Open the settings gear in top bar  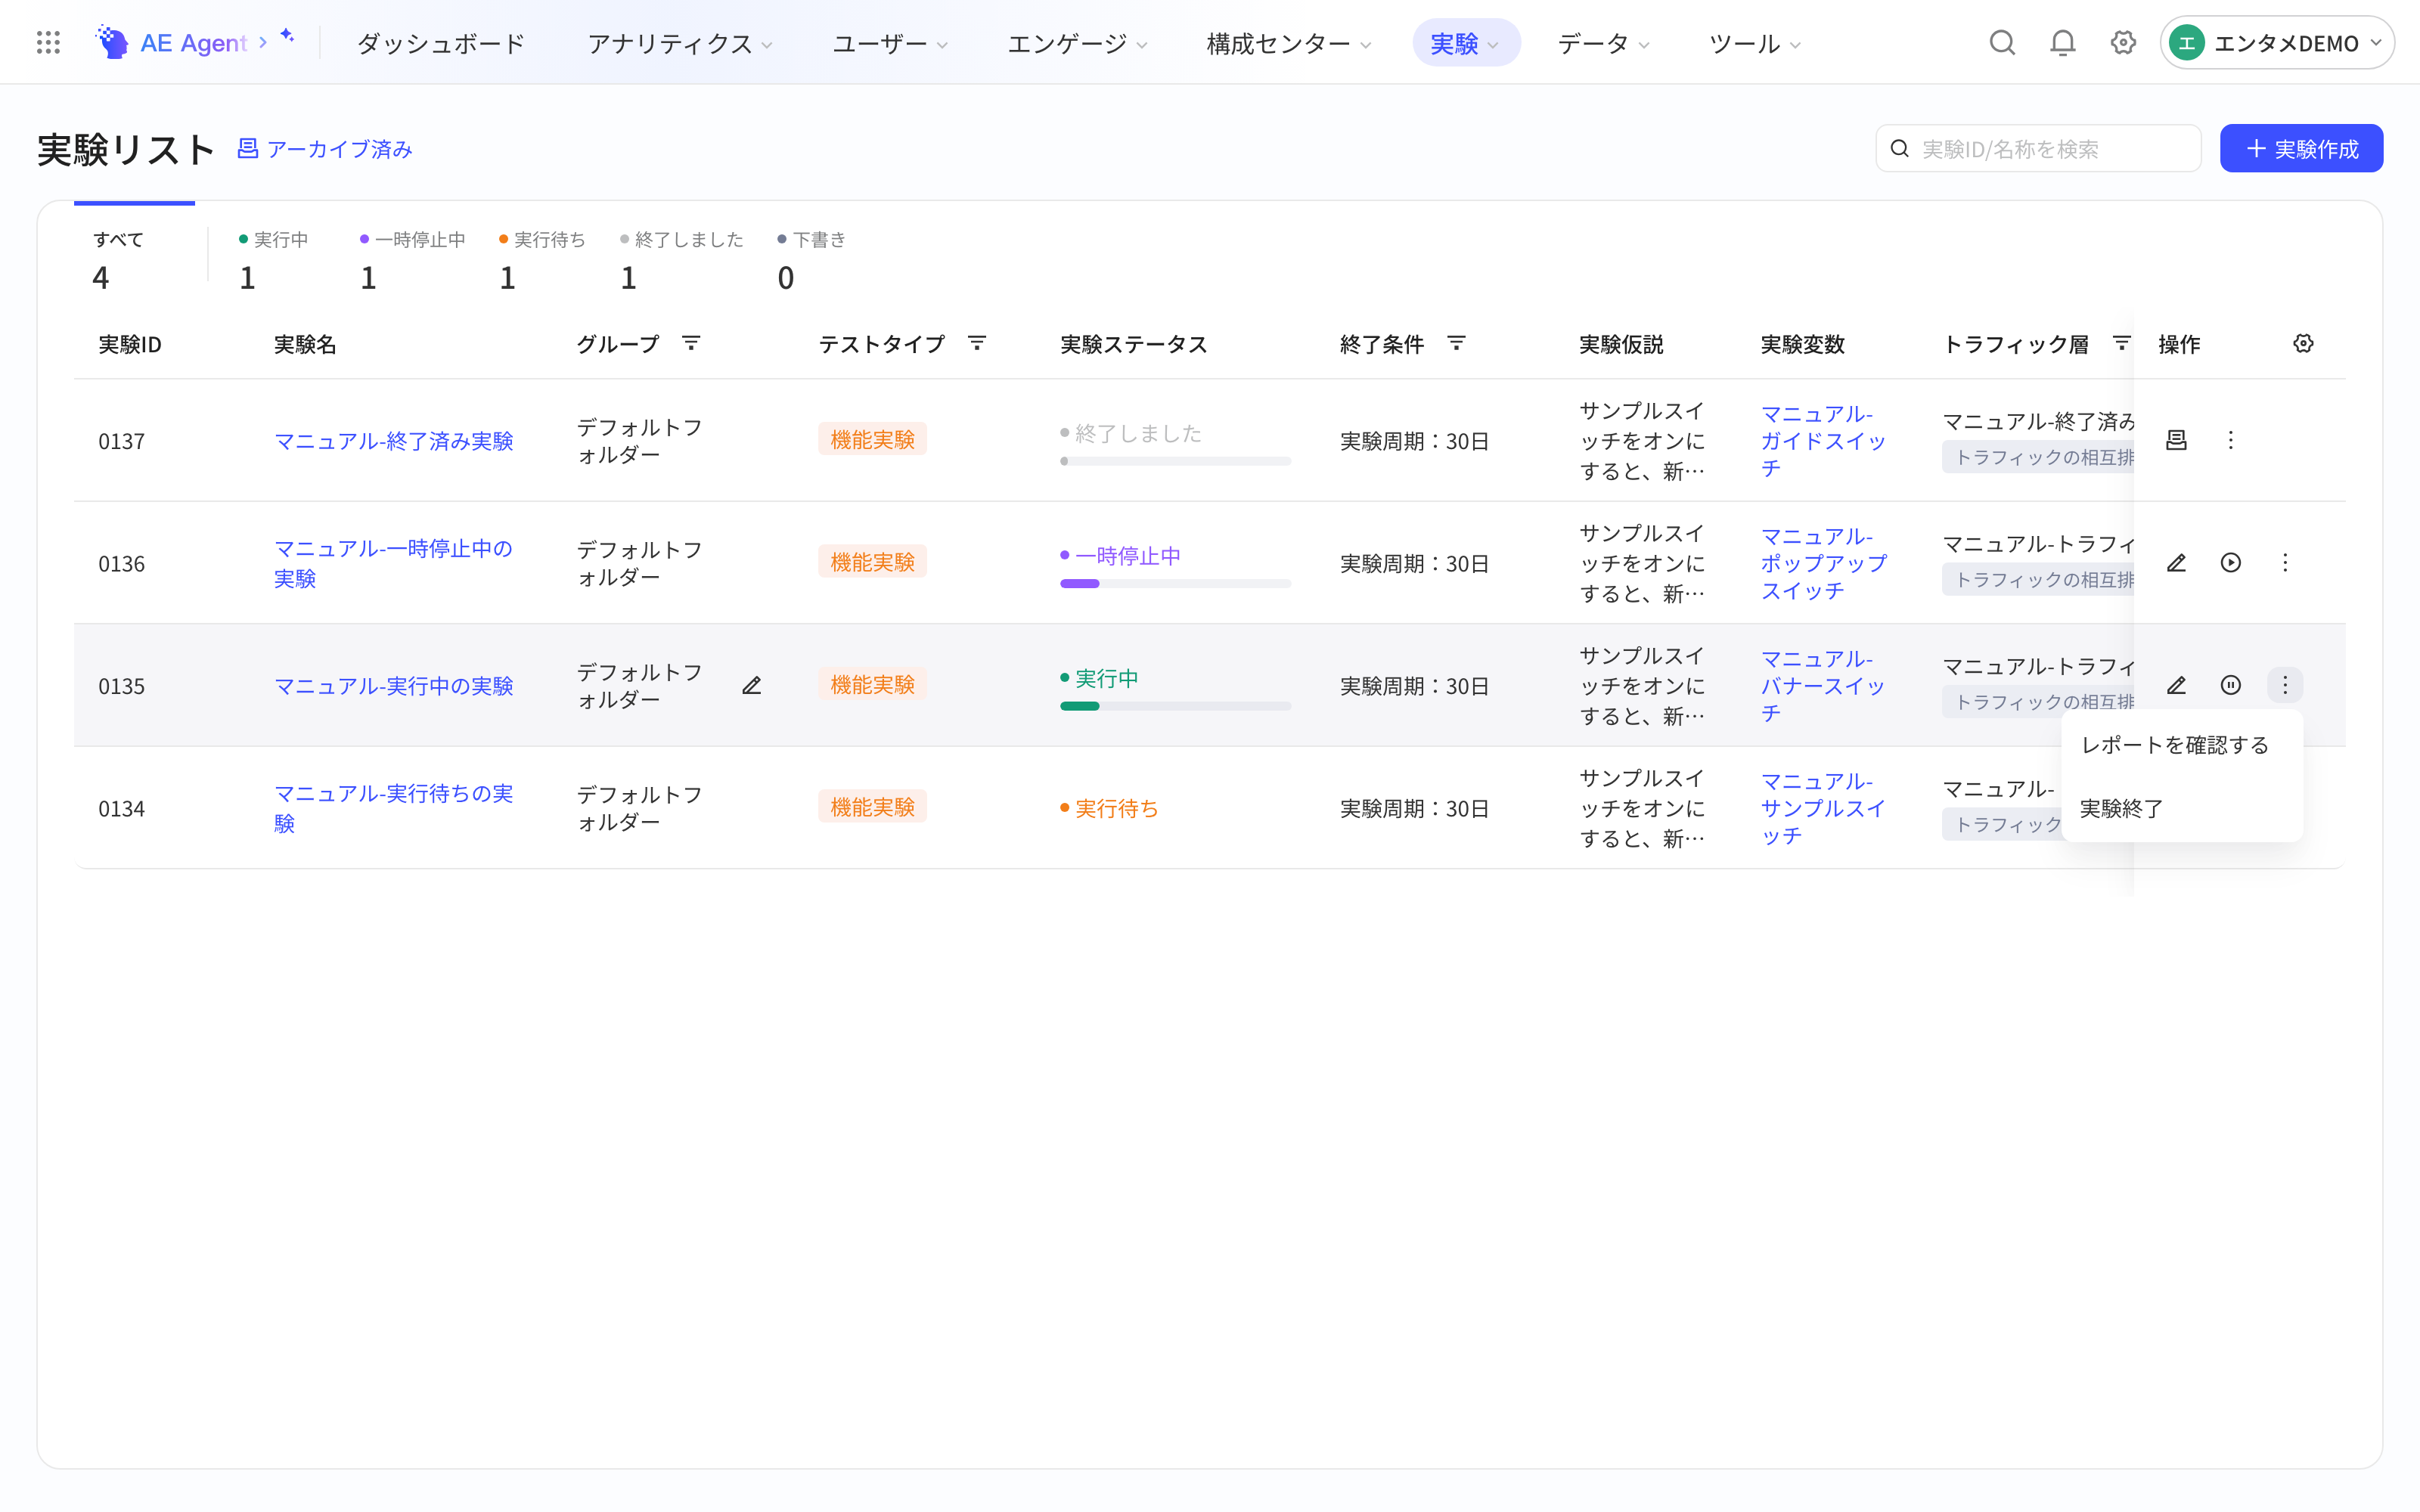(x=2123, y=43)
